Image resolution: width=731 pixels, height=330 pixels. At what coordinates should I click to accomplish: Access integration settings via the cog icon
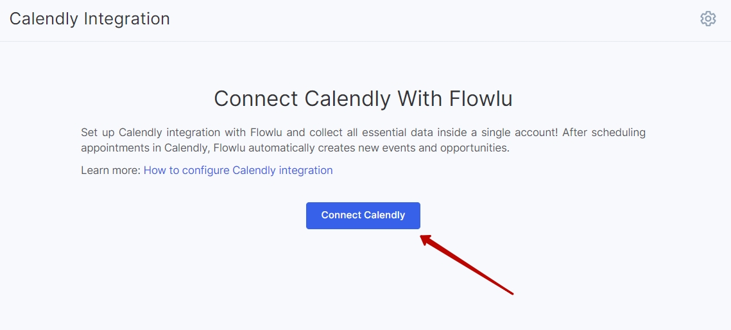point(708,19)
